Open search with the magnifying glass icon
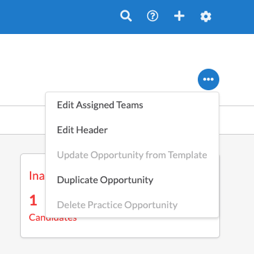The image size is (254, 254). tap(126, 16)
